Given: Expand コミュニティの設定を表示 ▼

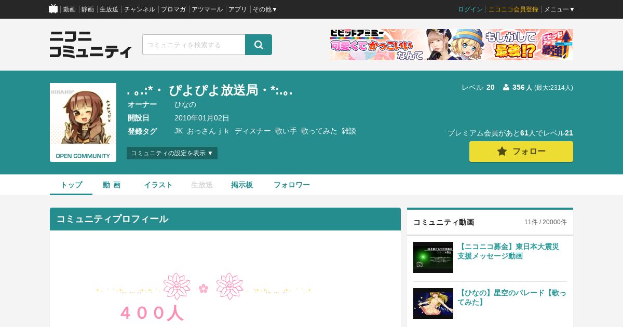Looking at the screenshot, I should (x=172, y=153).
